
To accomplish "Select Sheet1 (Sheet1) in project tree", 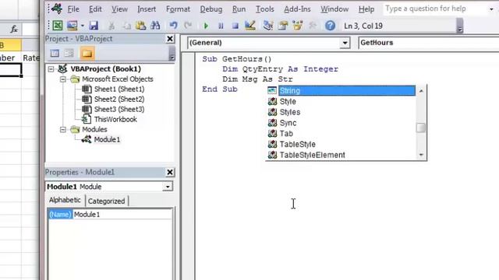I will (119, 89).
